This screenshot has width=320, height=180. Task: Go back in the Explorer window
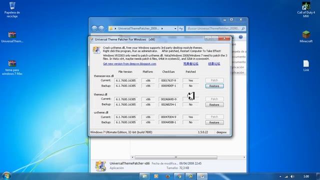tap(94, 28)
